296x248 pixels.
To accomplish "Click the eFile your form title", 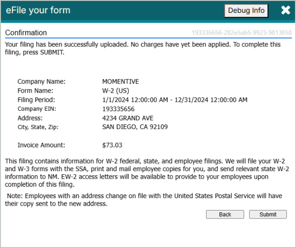I will (x=38, y=10).
